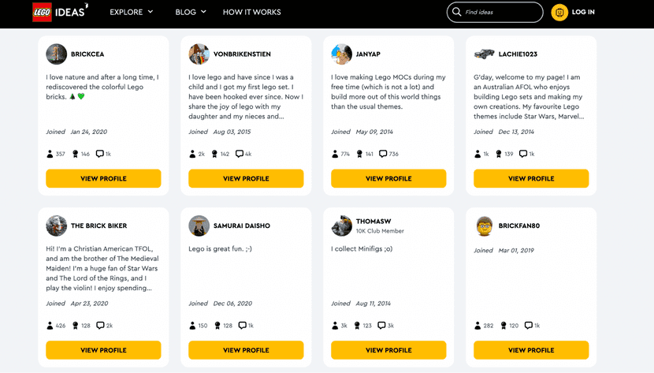Click THE BRICK BIKER's followers icon
Screen dimensions: 654x373
(x=50, y=326)
